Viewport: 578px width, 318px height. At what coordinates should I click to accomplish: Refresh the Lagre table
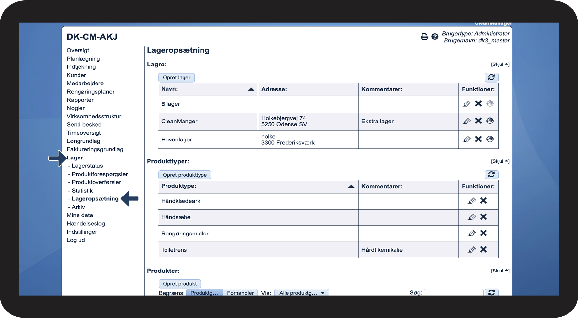491,77
